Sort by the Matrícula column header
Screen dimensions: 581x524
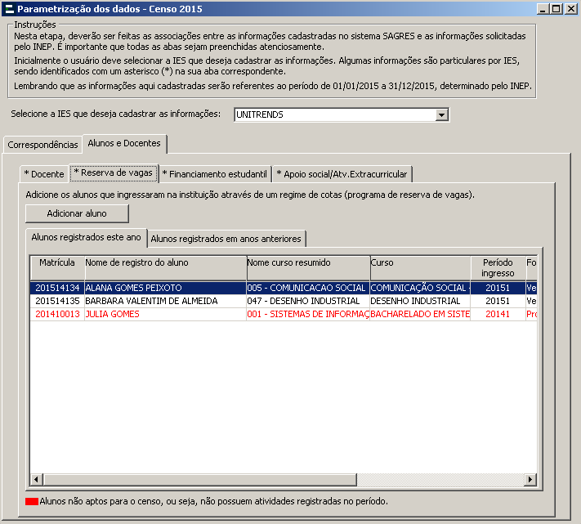56,262
